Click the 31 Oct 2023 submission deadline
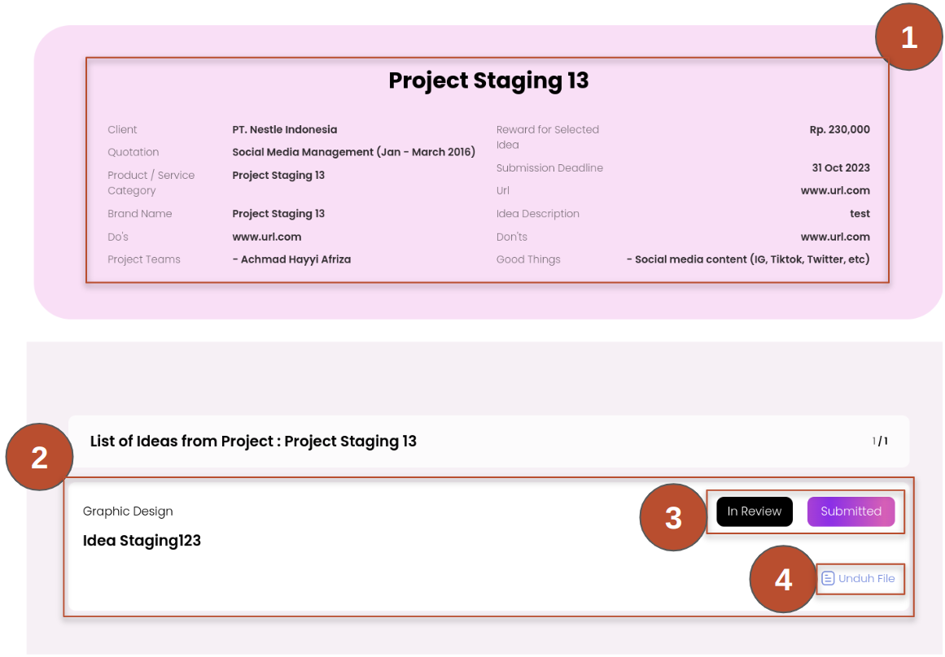 [841, 168]
